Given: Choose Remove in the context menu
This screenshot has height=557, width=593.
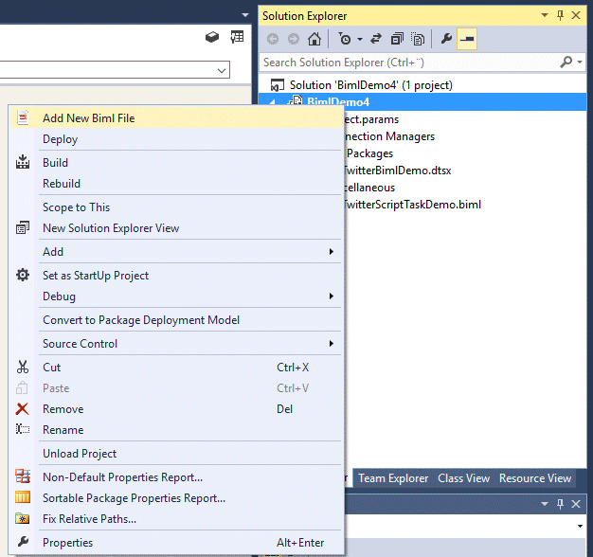Looking at the screenshot, I should click(176, 409).
